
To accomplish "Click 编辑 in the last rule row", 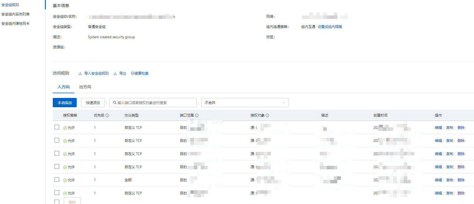I will [438, 193].
